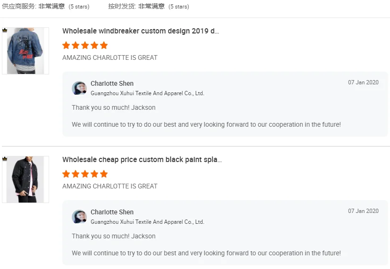Click 'AMAZING CHARLOTTE IS GREAT' under the windbreaker review
390x269 pixels.
point(110,57)
